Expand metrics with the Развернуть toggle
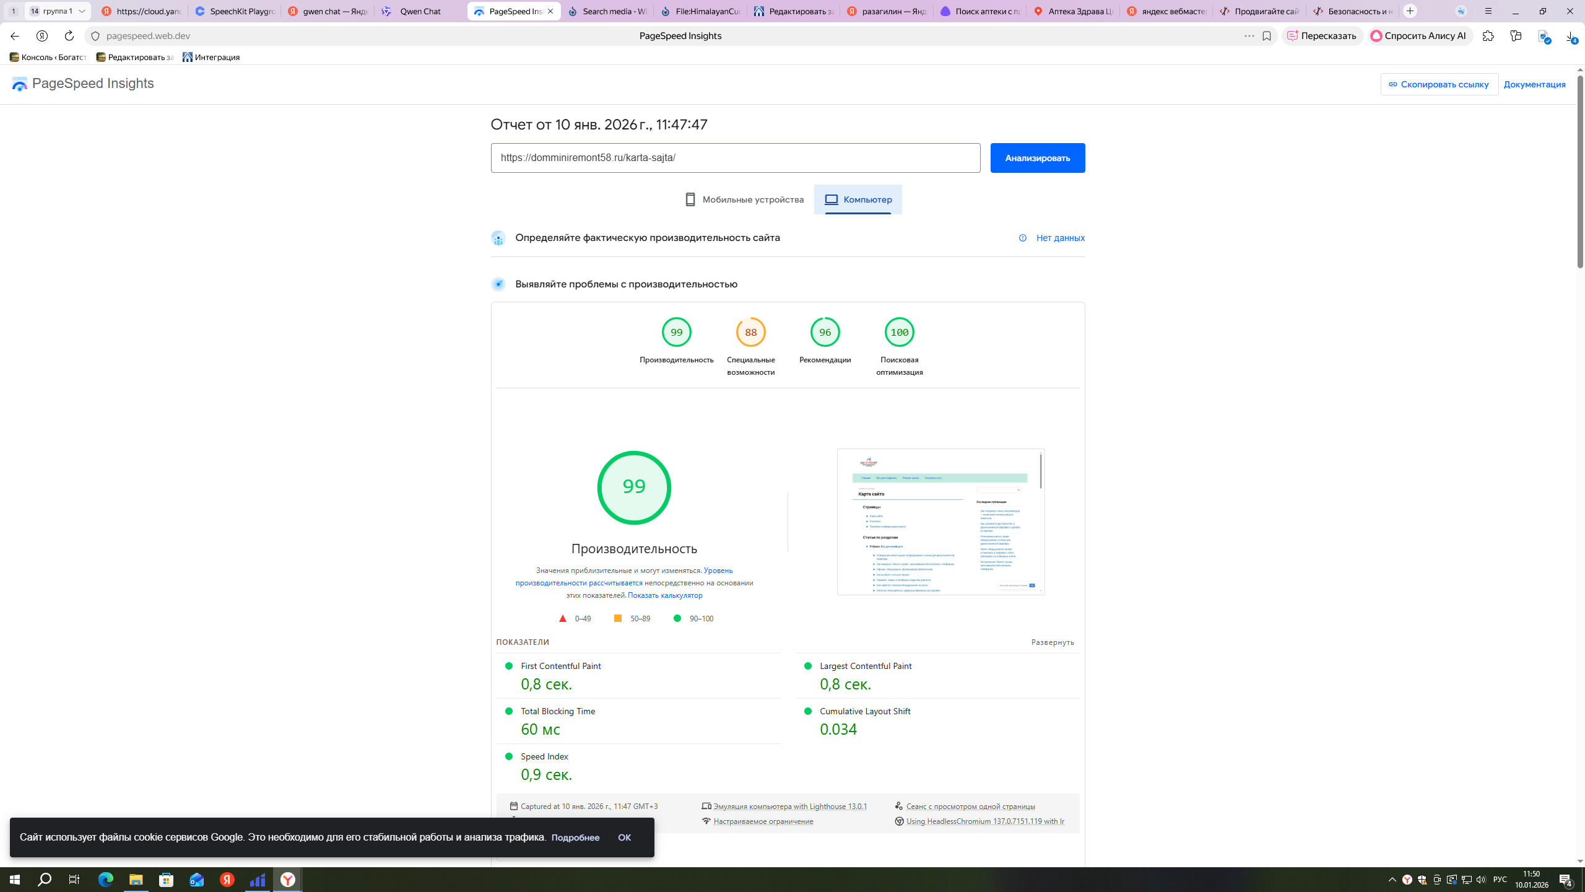 tap(1053, 642)
